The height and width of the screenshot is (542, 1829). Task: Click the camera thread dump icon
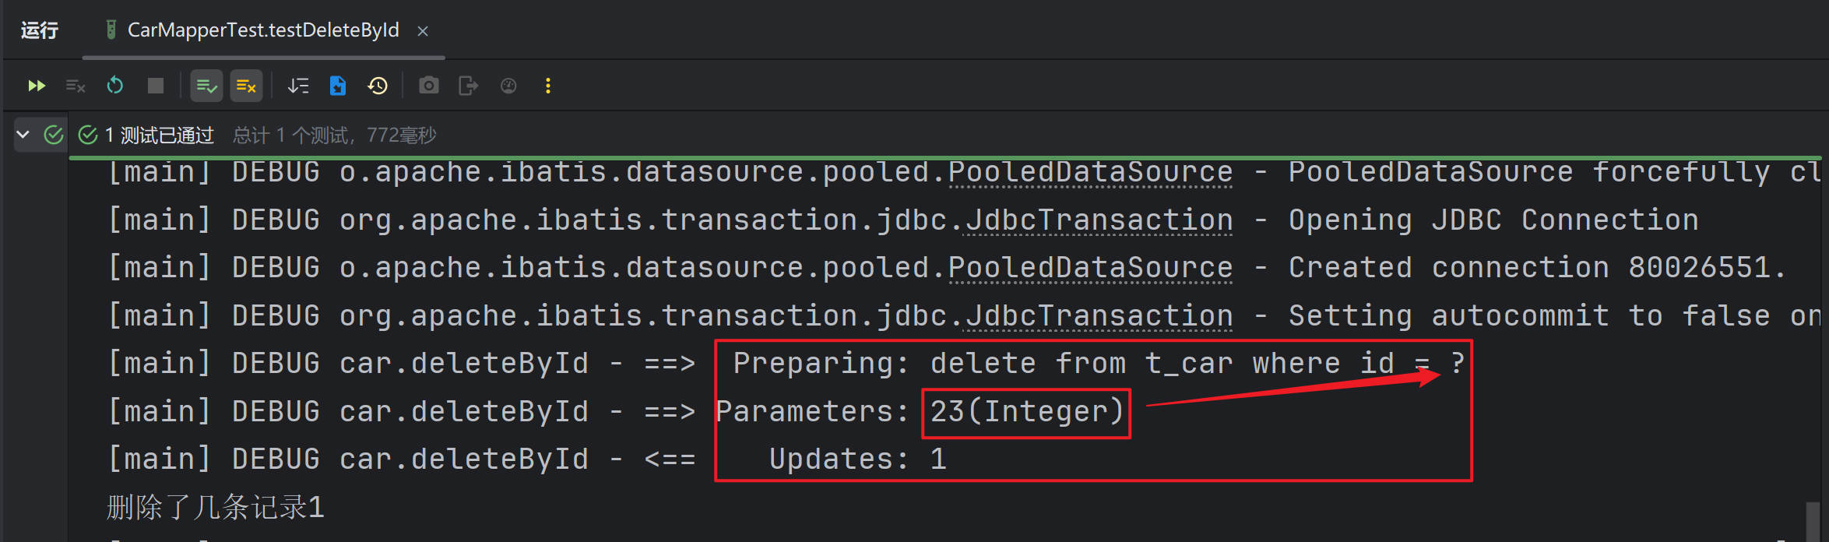(429, 86)
